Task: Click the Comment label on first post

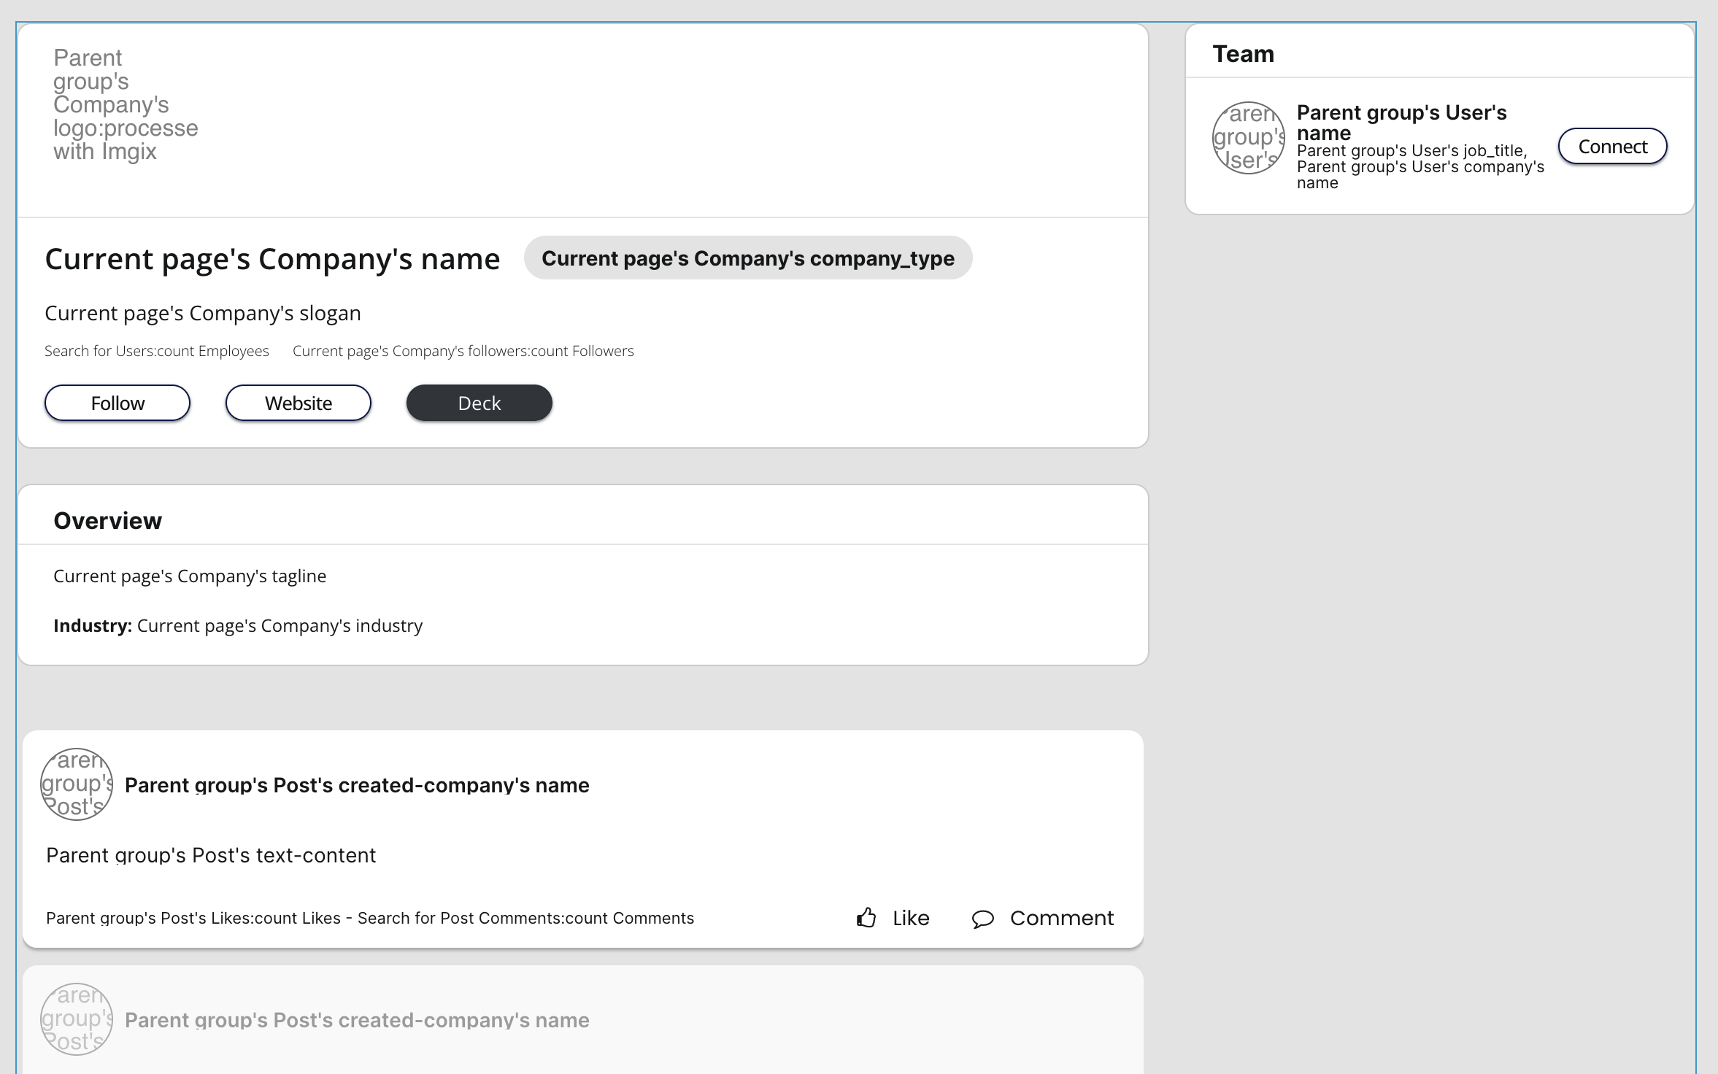Action: pyautogui.click(x=1062, y=918)
